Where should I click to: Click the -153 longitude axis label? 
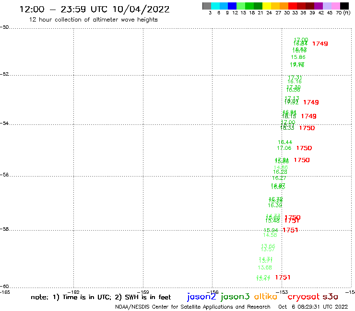(282, 292)
